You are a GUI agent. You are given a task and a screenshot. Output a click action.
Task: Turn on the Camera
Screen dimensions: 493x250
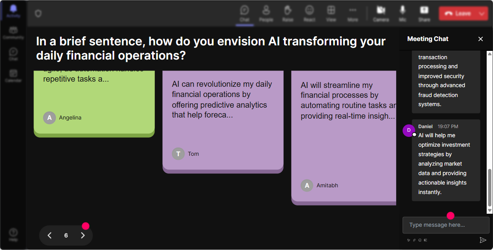[x=381, y=13]
